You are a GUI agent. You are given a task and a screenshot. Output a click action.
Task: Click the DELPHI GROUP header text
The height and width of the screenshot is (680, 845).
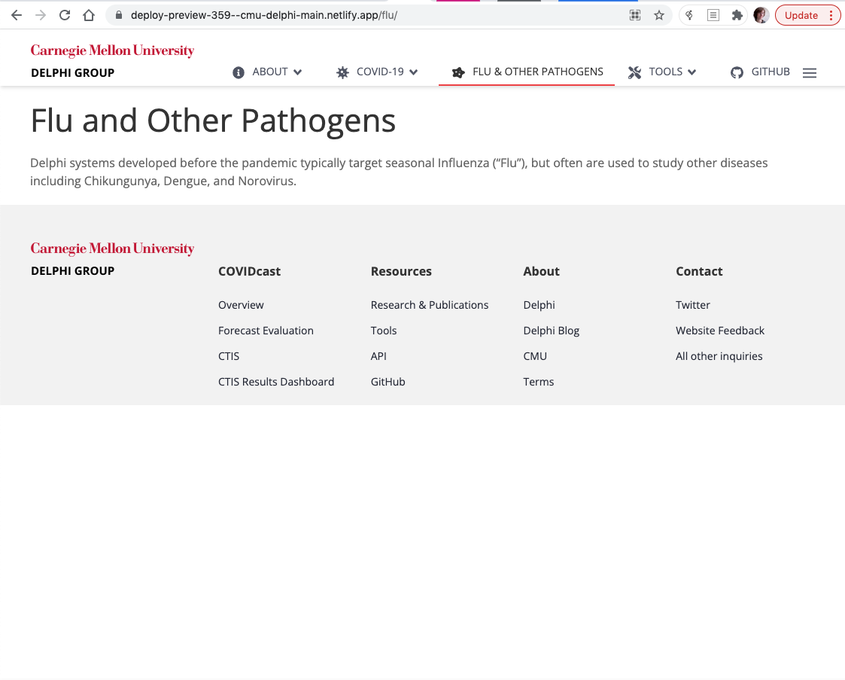coord(73,73)
